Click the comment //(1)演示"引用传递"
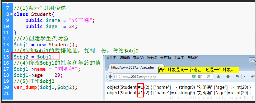Viewport: 256px width, 103px height. pos(41,8)
